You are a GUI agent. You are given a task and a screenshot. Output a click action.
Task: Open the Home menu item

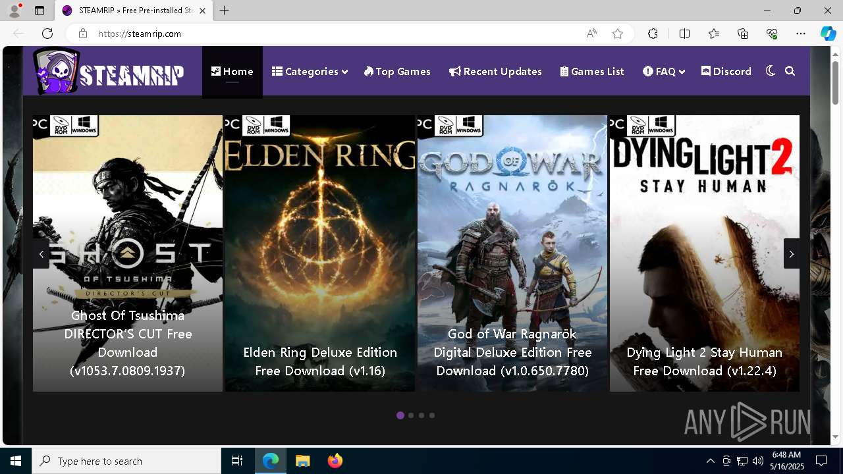click(232, 72)
